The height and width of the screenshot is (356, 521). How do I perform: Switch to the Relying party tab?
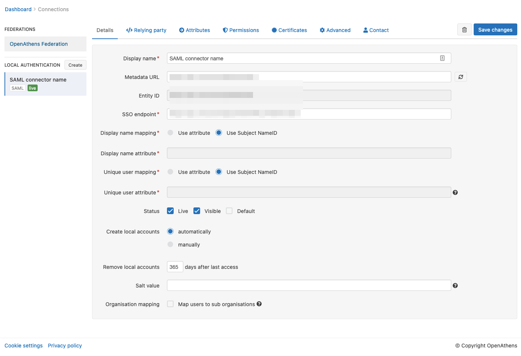[x=146, y=30]
